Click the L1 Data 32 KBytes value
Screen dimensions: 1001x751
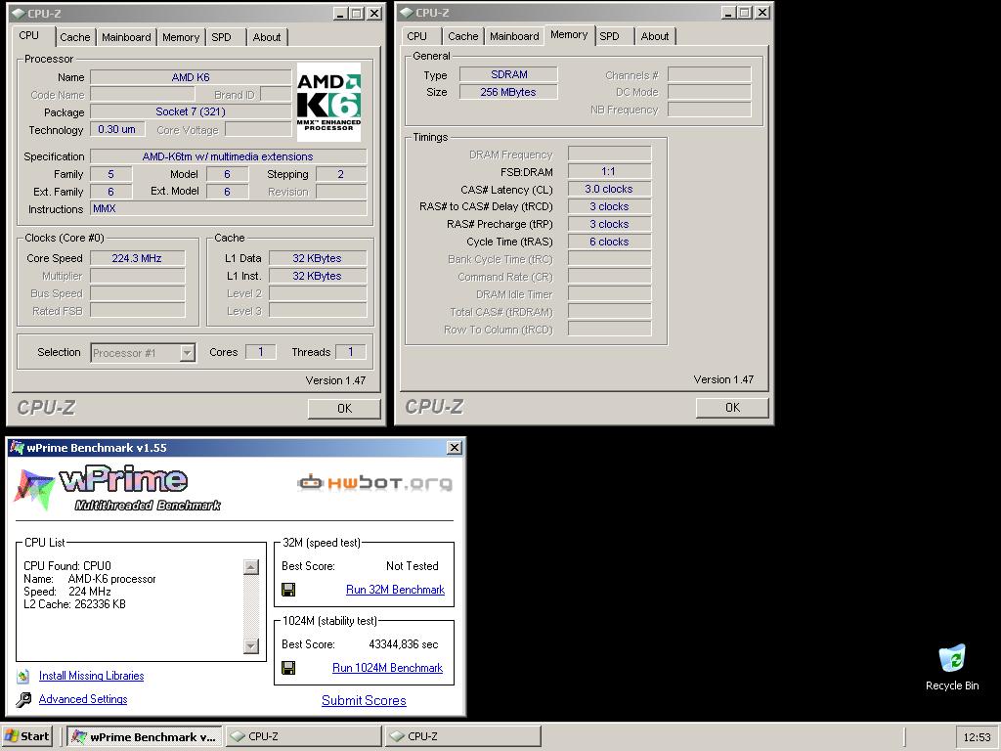(318, 258)
